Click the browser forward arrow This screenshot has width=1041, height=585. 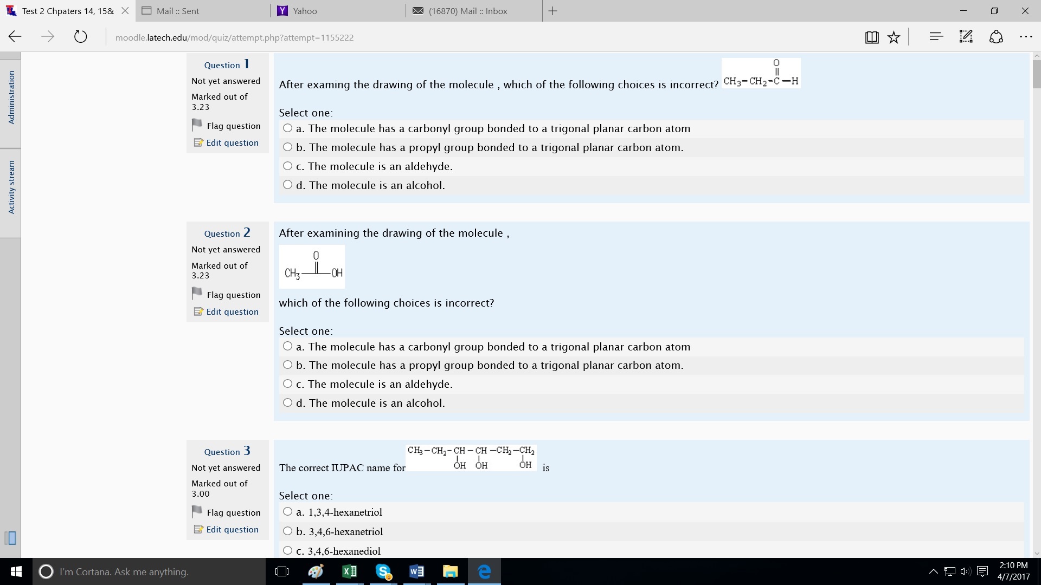coord(48,37)
